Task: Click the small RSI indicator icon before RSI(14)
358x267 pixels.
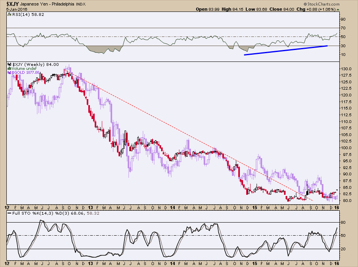Action: (x=9, y=14)
